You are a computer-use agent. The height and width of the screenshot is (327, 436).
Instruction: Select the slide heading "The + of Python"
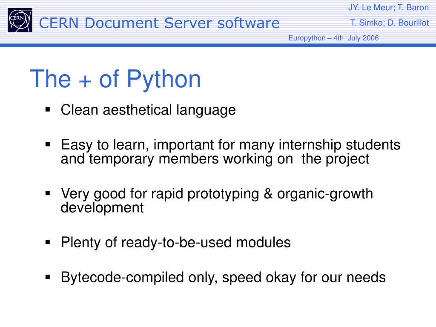(115, 79)
